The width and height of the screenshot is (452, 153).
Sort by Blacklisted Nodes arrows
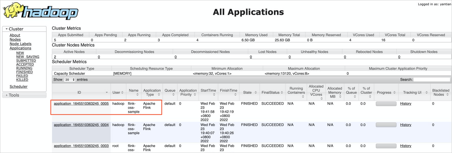point(447,95)
